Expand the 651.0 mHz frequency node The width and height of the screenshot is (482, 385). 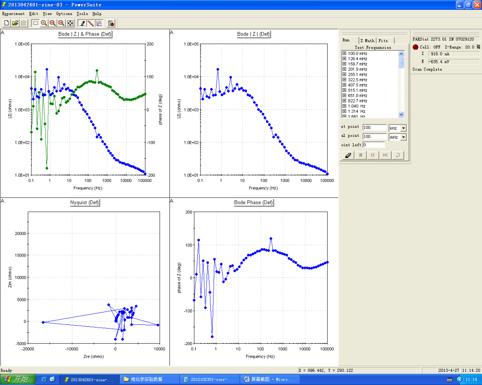point(344,95)
